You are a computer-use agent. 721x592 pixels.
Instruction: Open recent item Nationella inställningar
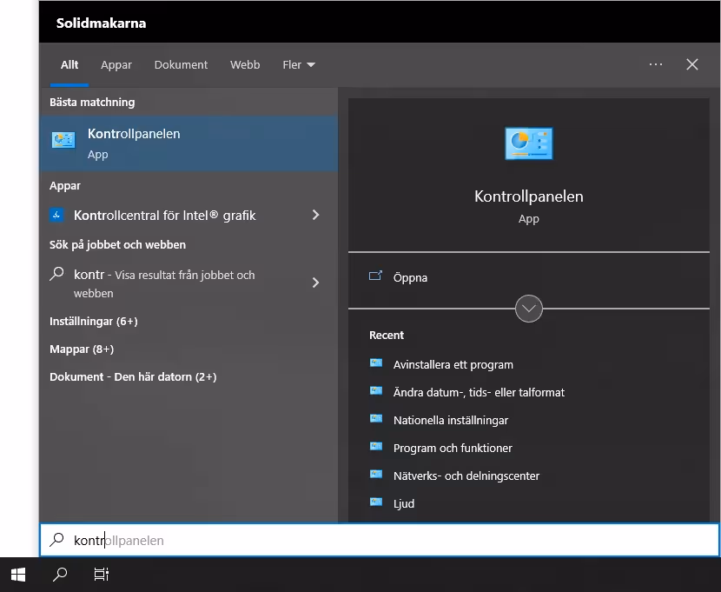451,421
